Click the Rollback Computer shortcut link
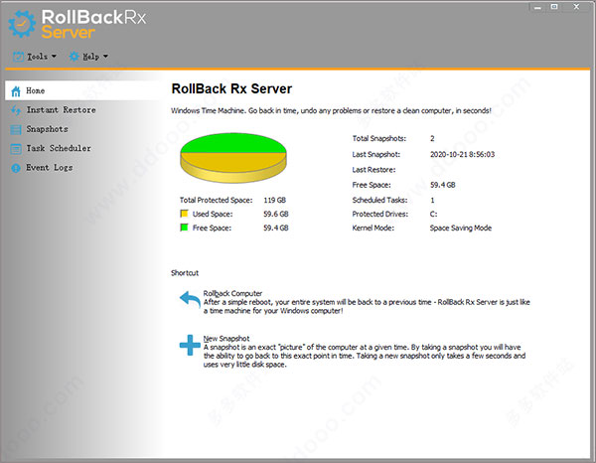This screenshot has height=463, width=596. [x=232, y=293]
